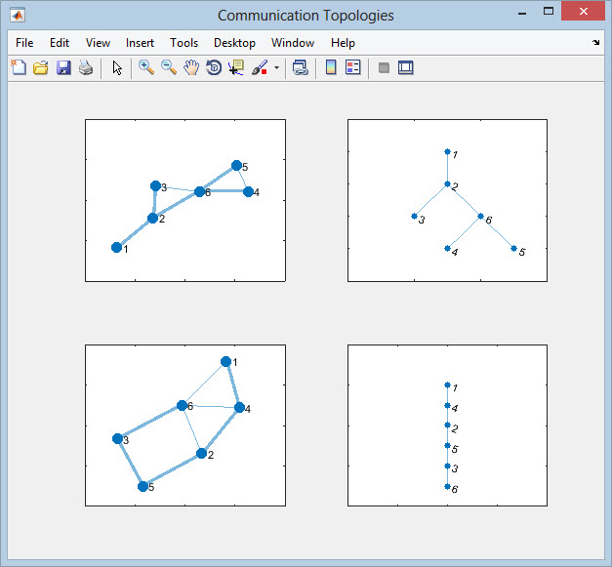This screenshot has height=567, width=612.
Task: Click the MATLAB logo in the title bar
Action: 18,16
